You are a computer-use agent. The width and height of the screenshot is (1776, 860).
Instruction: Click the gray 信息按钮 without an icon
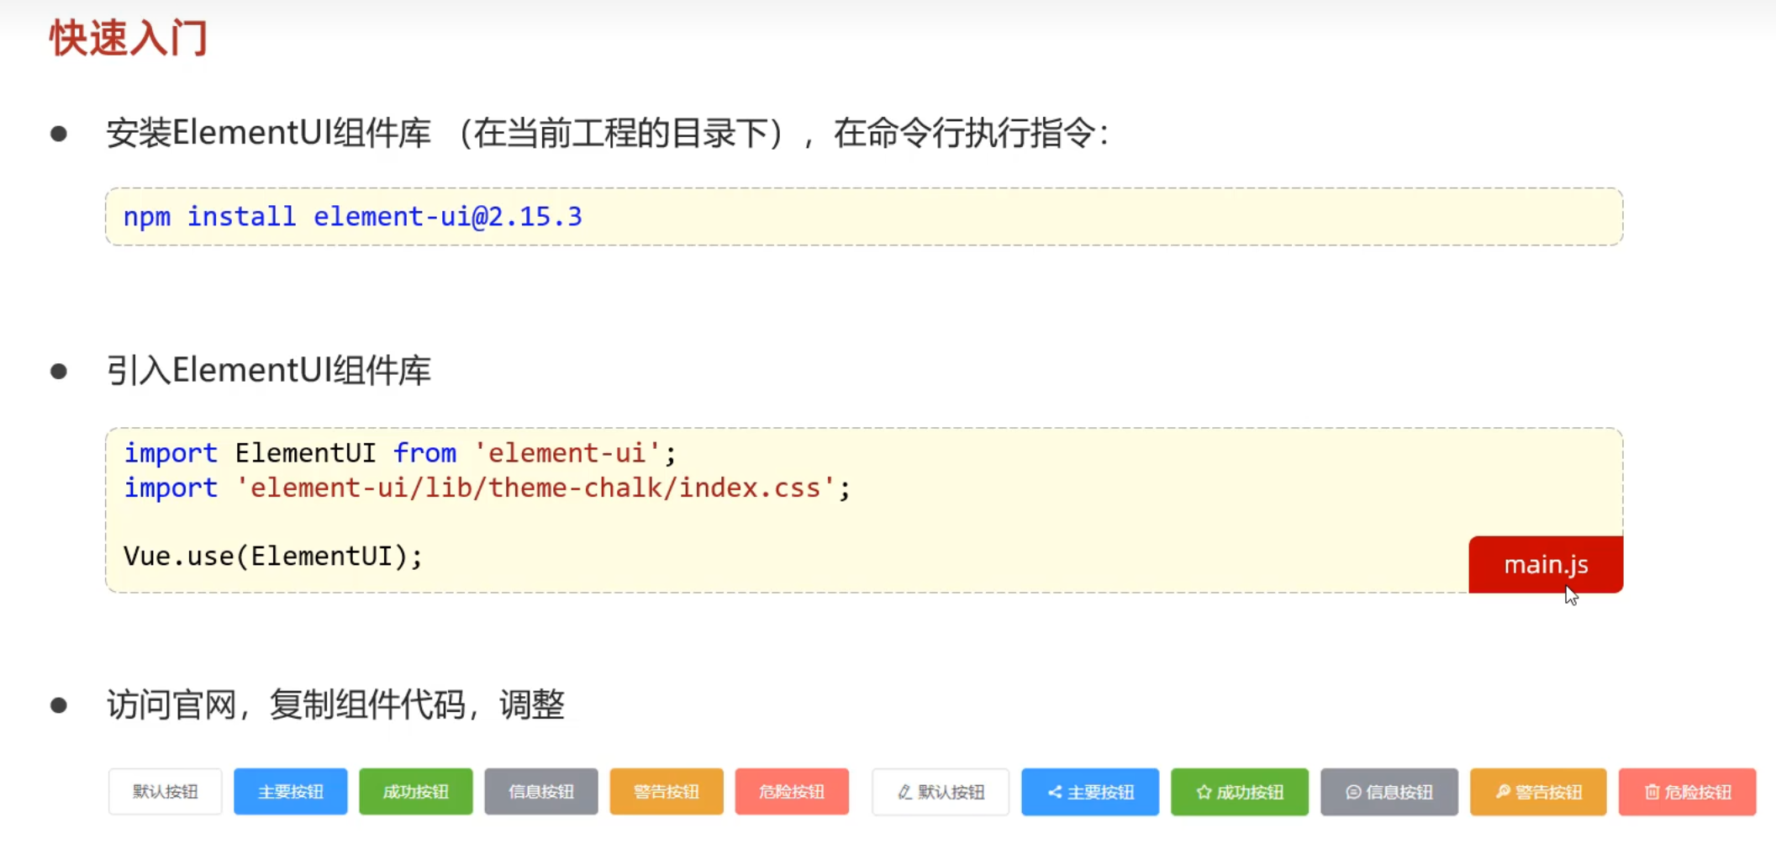[540, 791]
